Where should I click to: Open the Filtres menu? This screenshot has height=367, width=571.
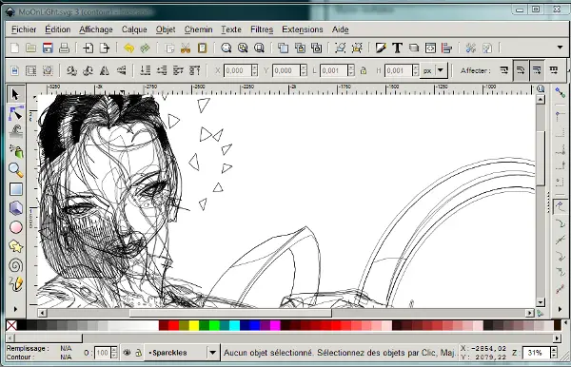pos(262,29)
